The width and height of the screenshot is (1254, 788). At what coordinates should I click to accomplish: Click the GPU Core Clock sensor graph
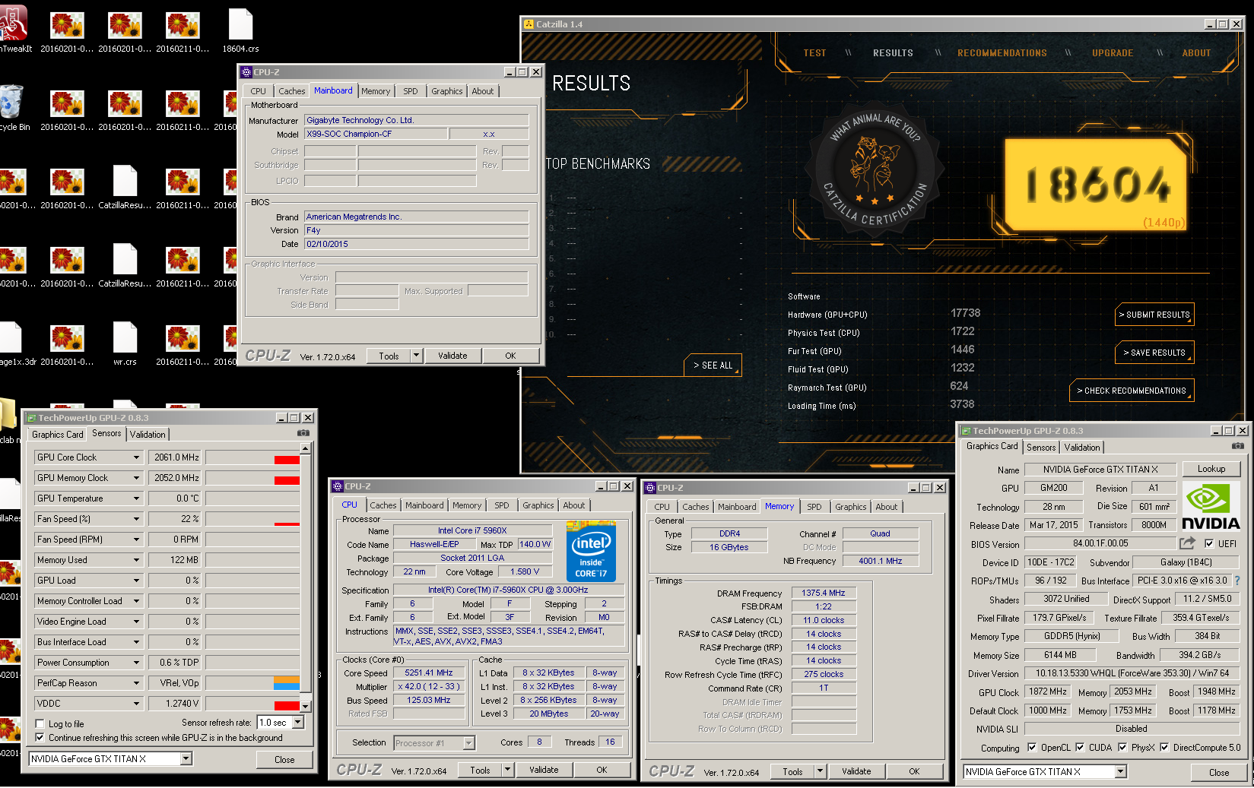click(252, 457)
